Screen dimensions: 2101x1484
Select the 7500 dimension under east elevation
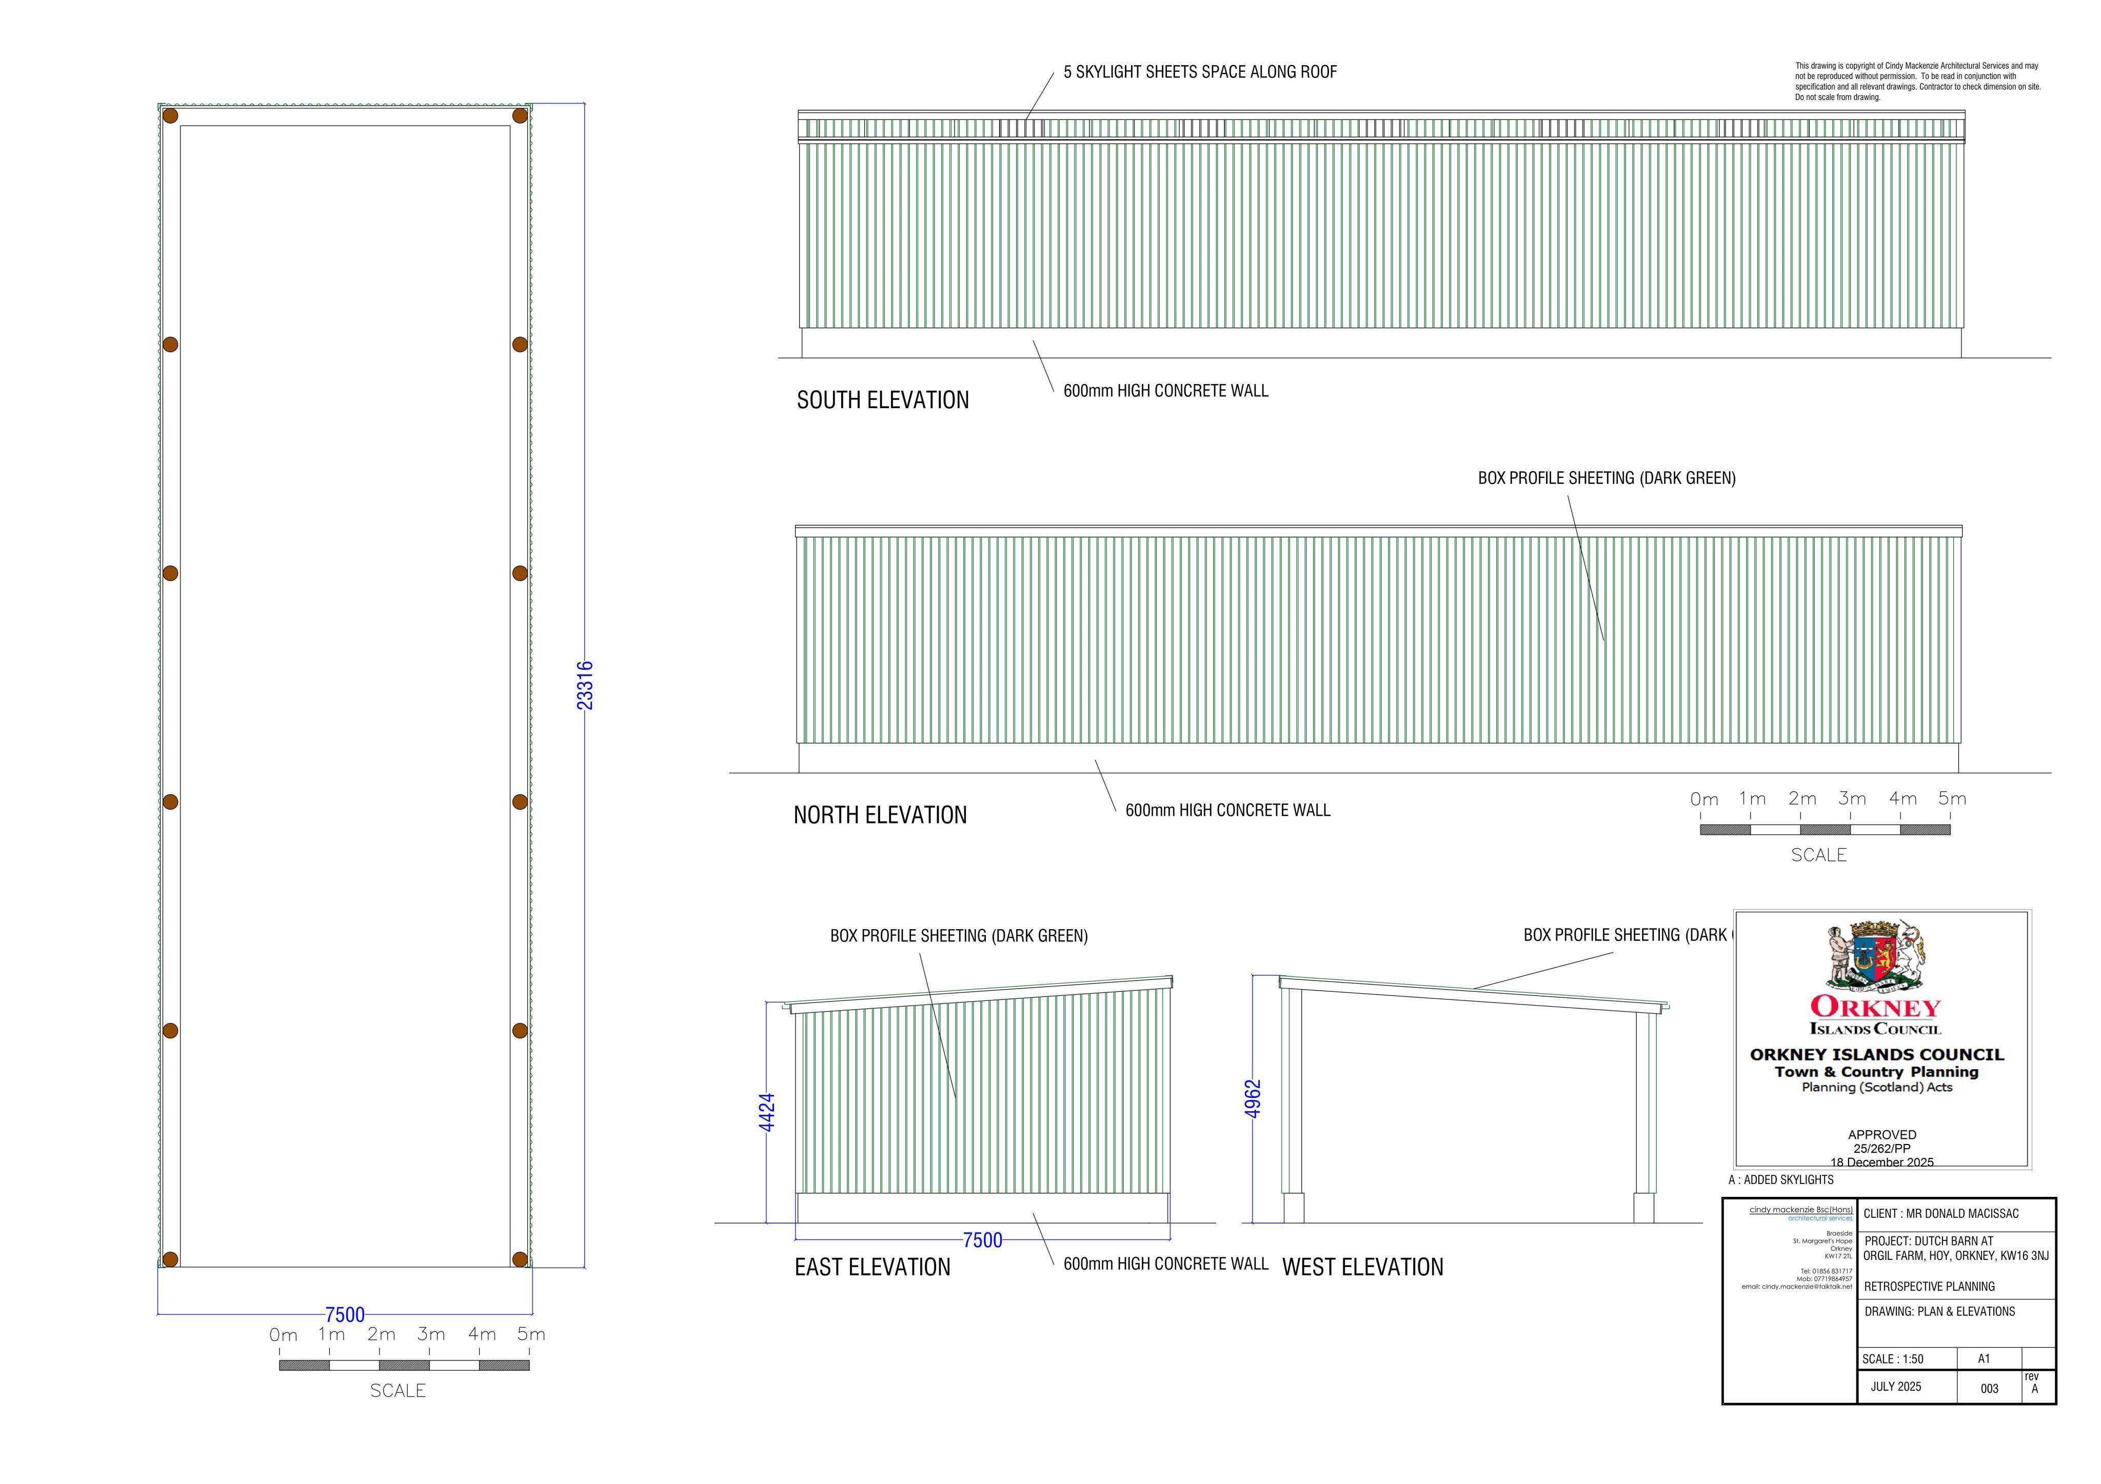(x=983, y=1240)
